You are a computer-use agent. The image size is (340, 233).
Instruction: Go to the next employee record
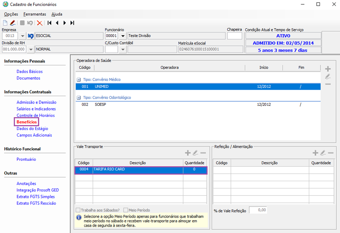[65, 23]
